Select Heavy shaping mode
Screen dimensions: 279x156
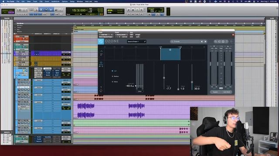click(115, 82)
